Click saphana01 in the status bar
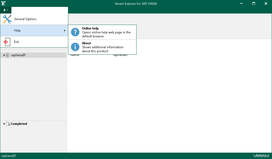 pos(8,156)
